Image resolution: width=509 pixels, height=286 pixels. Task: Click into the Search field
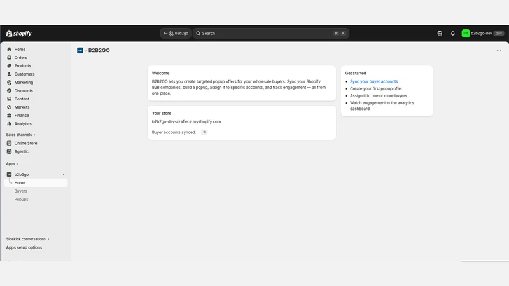click(271, 34)
